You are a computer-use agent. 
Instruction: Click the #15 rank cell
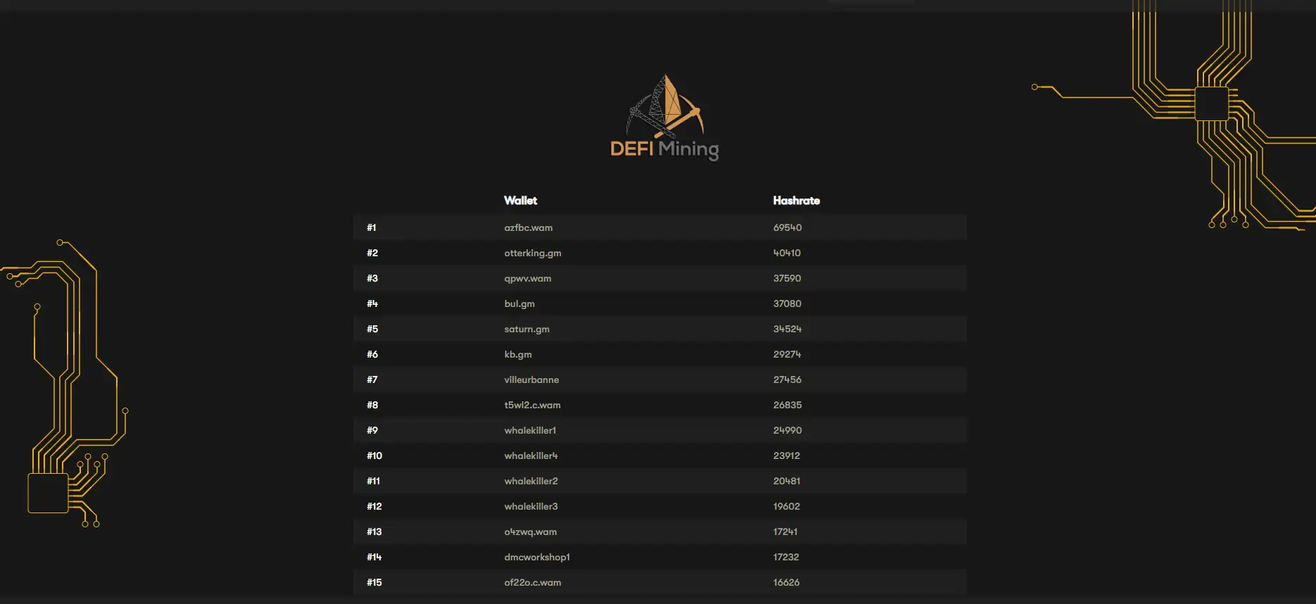coord(374,582)
